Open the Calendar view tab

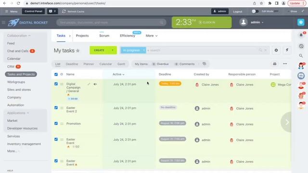[105, 64]
